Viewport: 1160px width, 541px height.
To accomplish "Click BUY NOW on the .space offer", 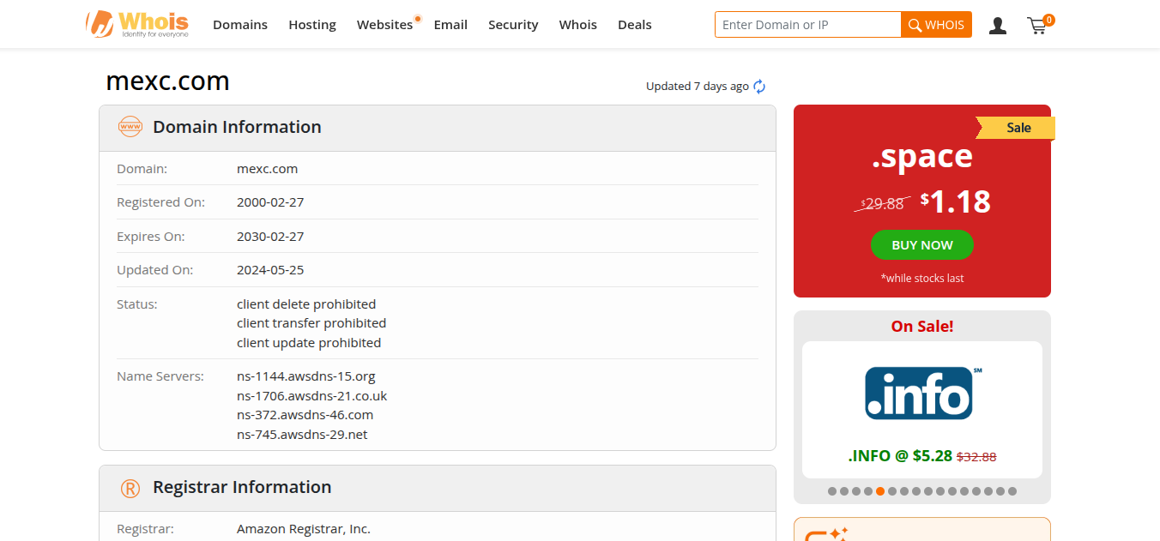I will click(x=922, y=245).
